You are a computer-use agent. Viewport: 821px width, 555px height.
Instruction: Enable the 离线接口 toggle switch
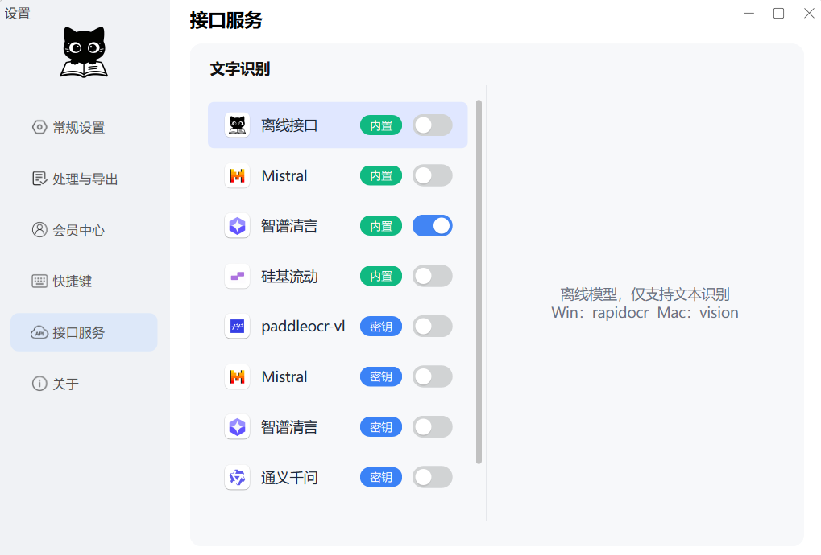coord(432,125)
